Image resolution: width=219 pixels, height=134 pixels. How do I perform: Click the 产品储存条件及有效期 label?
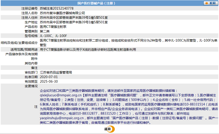coord(21,54)
